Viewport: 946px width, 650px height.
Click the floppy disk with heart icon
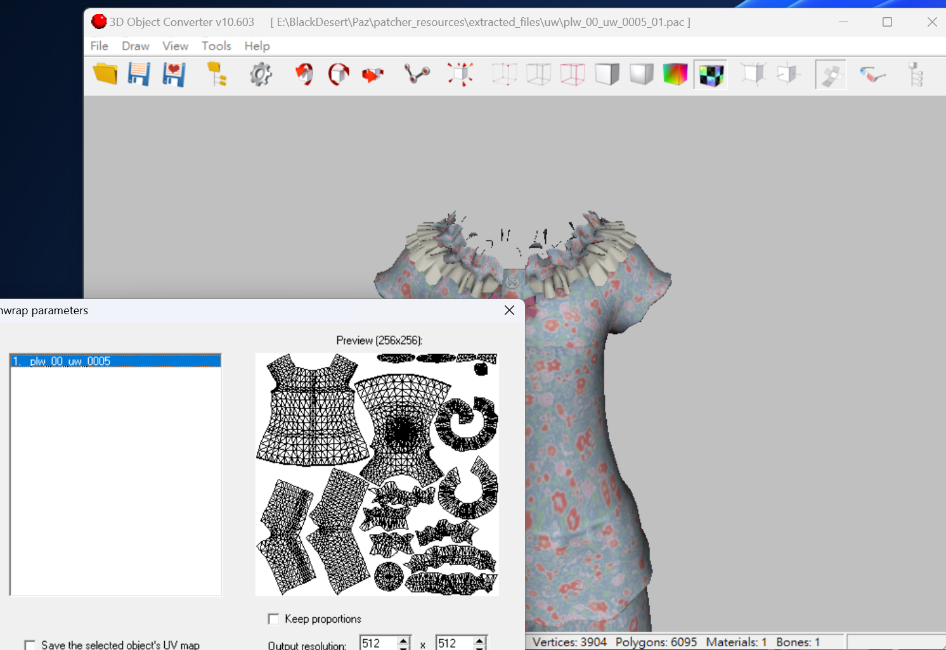click(x=173, y=74)
